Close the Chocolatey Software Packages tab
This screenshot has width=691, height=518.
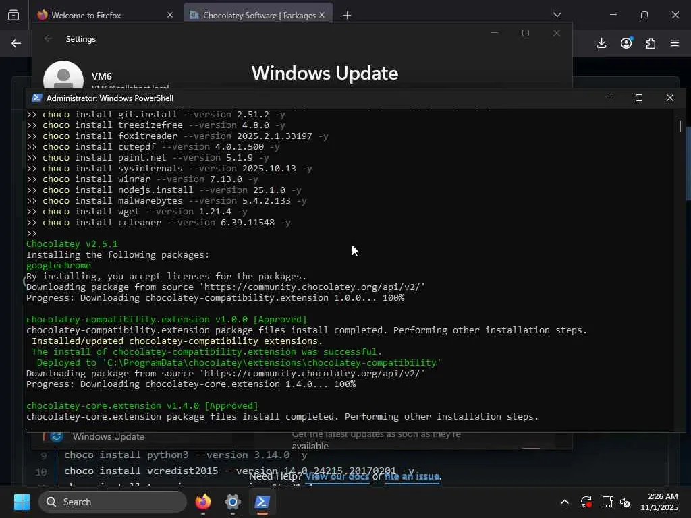322,15
